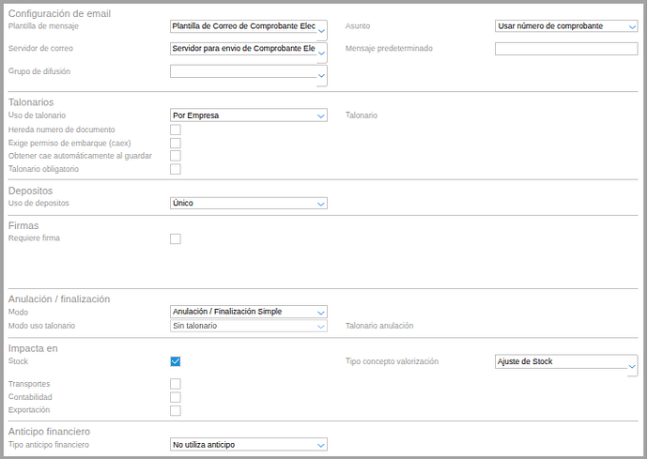Check Exige permiso de embarque (caex)
The width and height of the screenshot is (648, 459).
coord(175,143)
